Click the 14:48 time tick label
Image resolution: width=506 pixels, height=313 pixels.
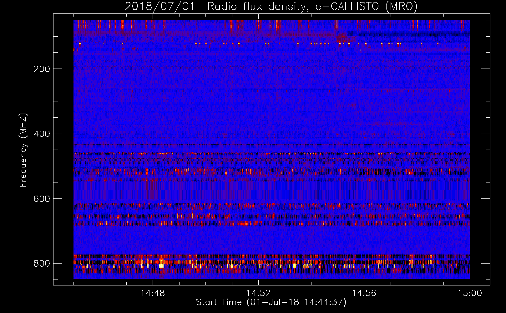(x=153, y=293)
